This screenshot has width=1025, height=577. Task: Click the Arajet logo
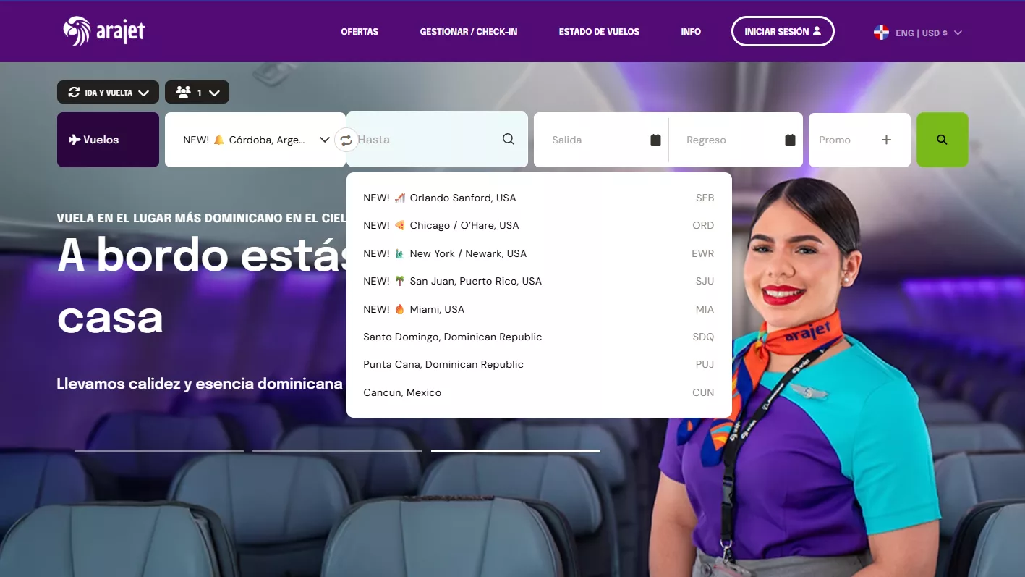click(x=103, y=31)
